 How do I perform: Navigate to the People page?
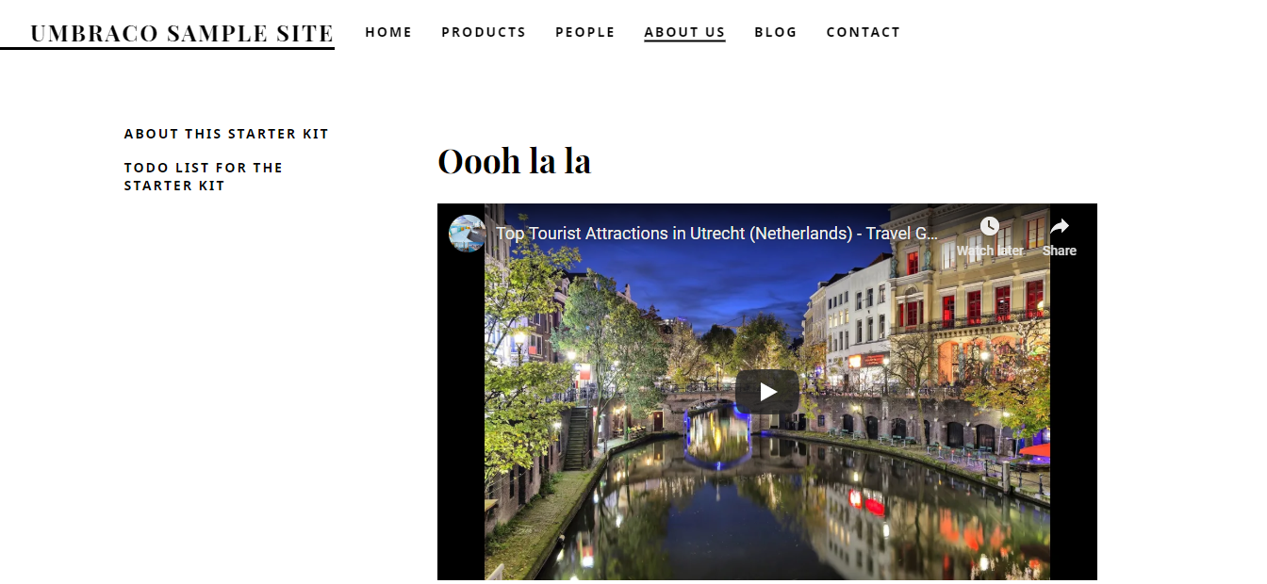tap(584, 32)
